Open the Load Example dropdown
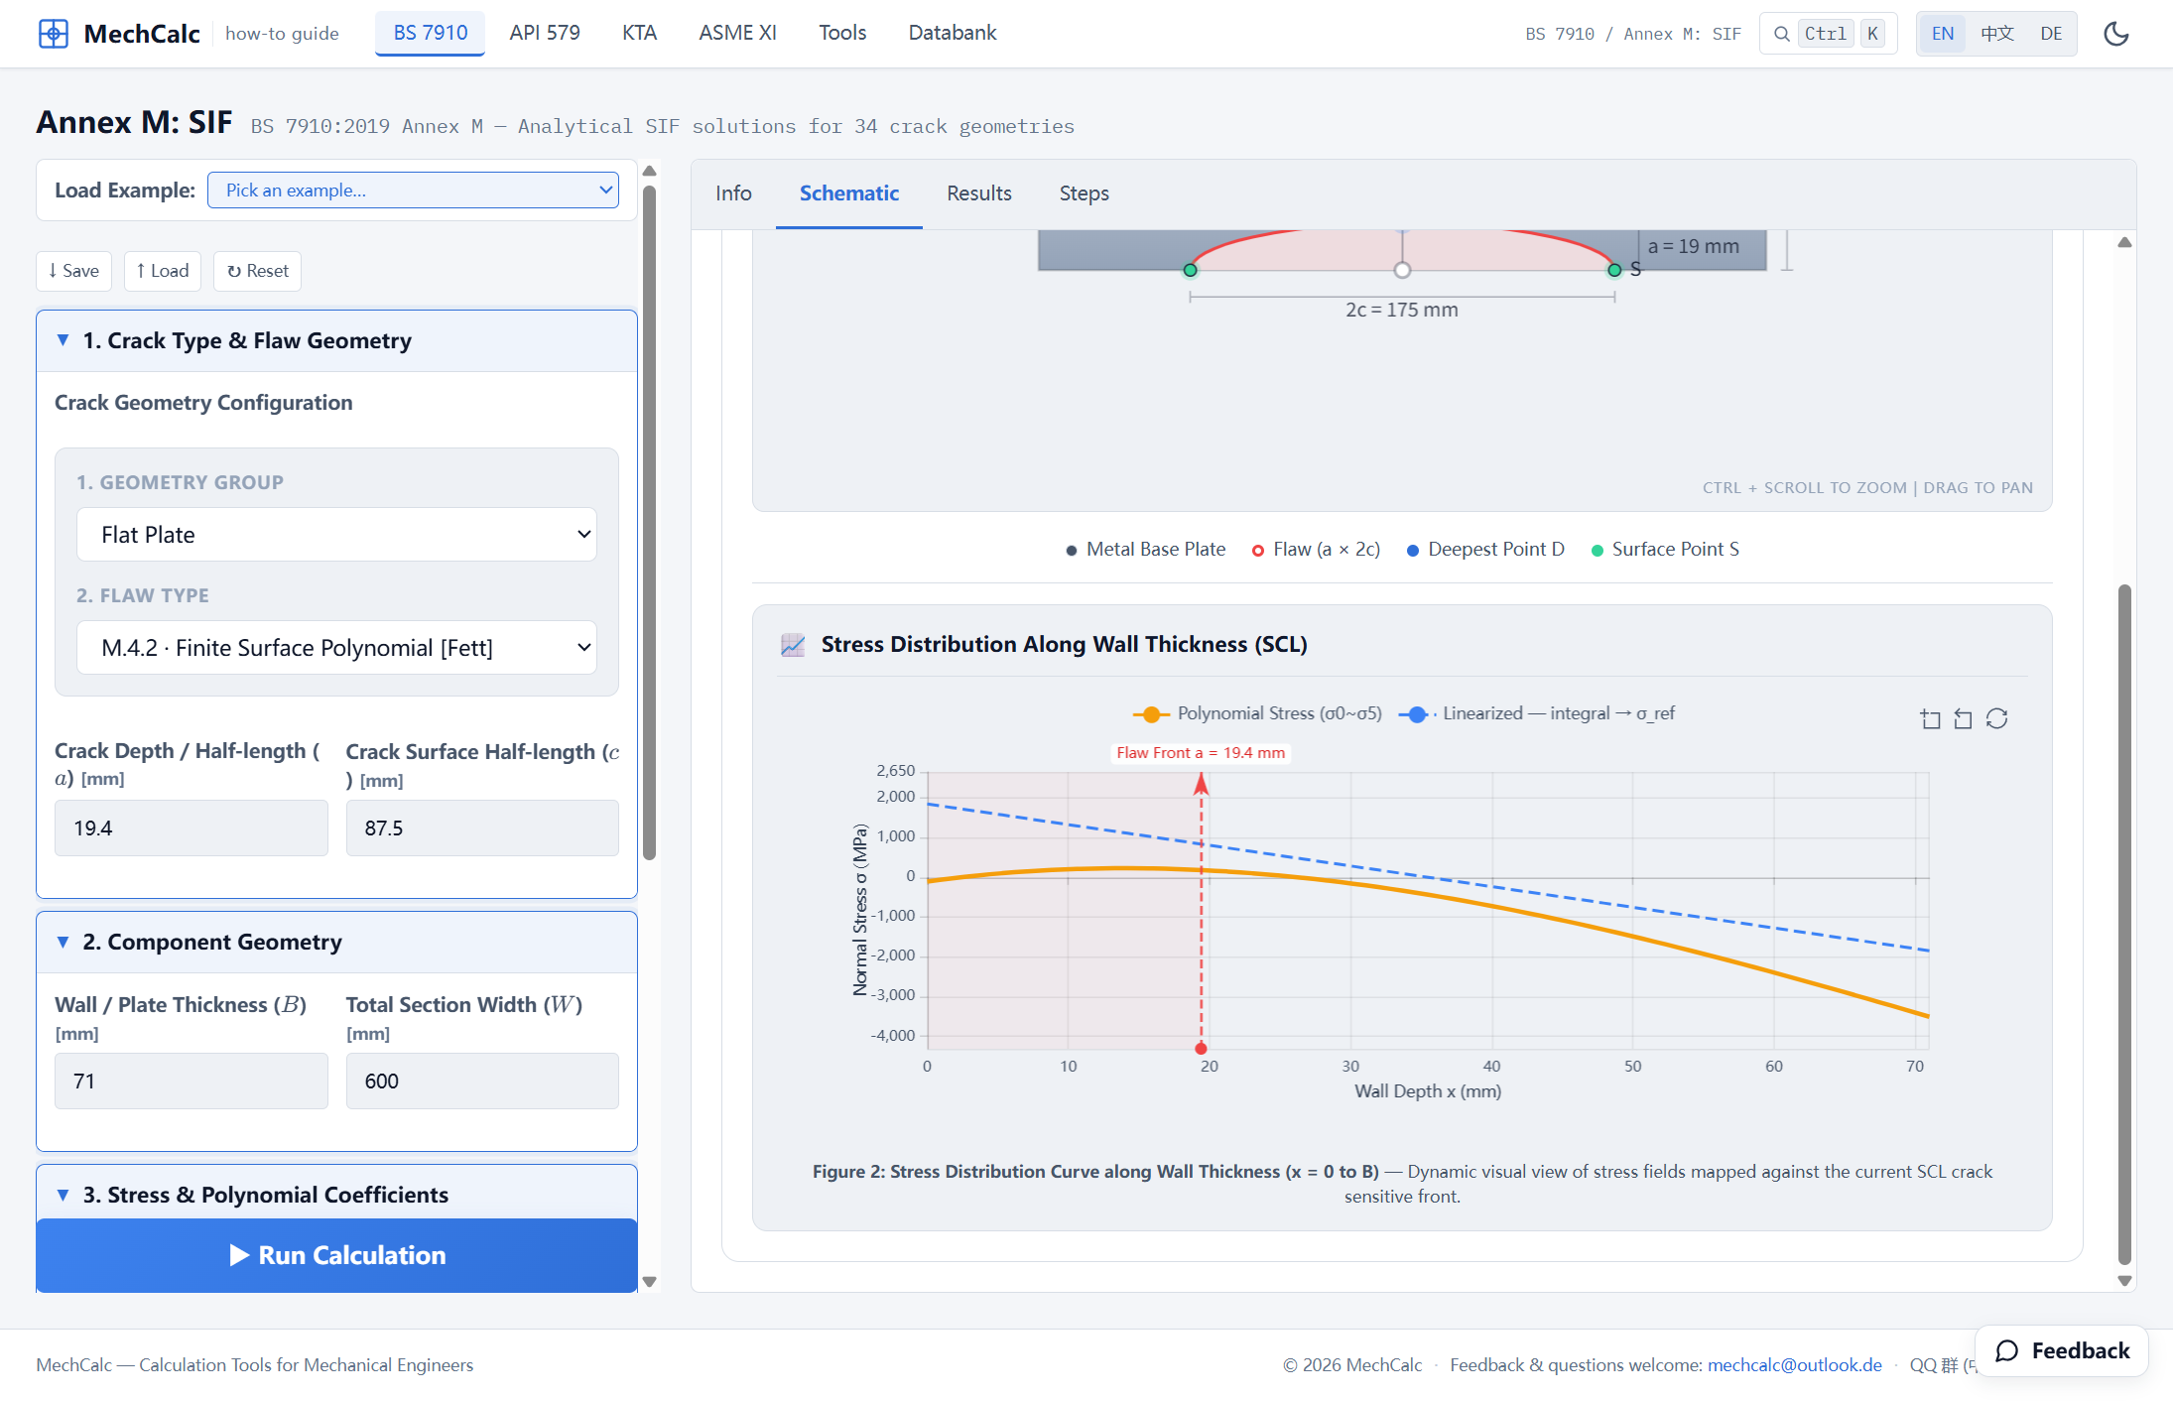 [x=413, y=191]
